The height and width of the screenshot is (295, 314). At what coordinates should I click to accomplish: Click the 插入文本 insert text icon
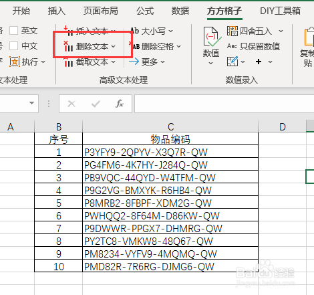click(x=68, y=31)
